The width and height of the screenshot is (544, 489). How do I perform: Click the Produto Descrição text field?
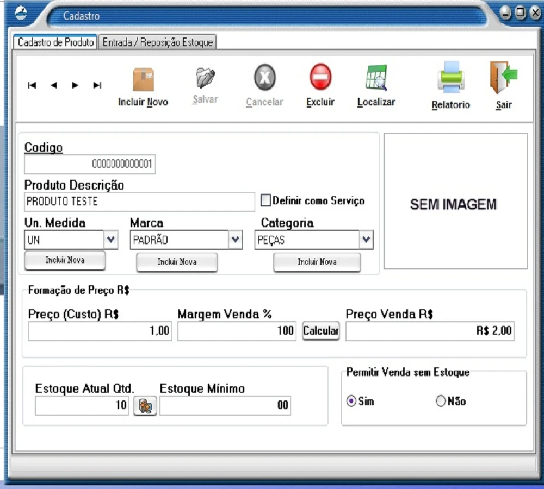tap(139, 202)
